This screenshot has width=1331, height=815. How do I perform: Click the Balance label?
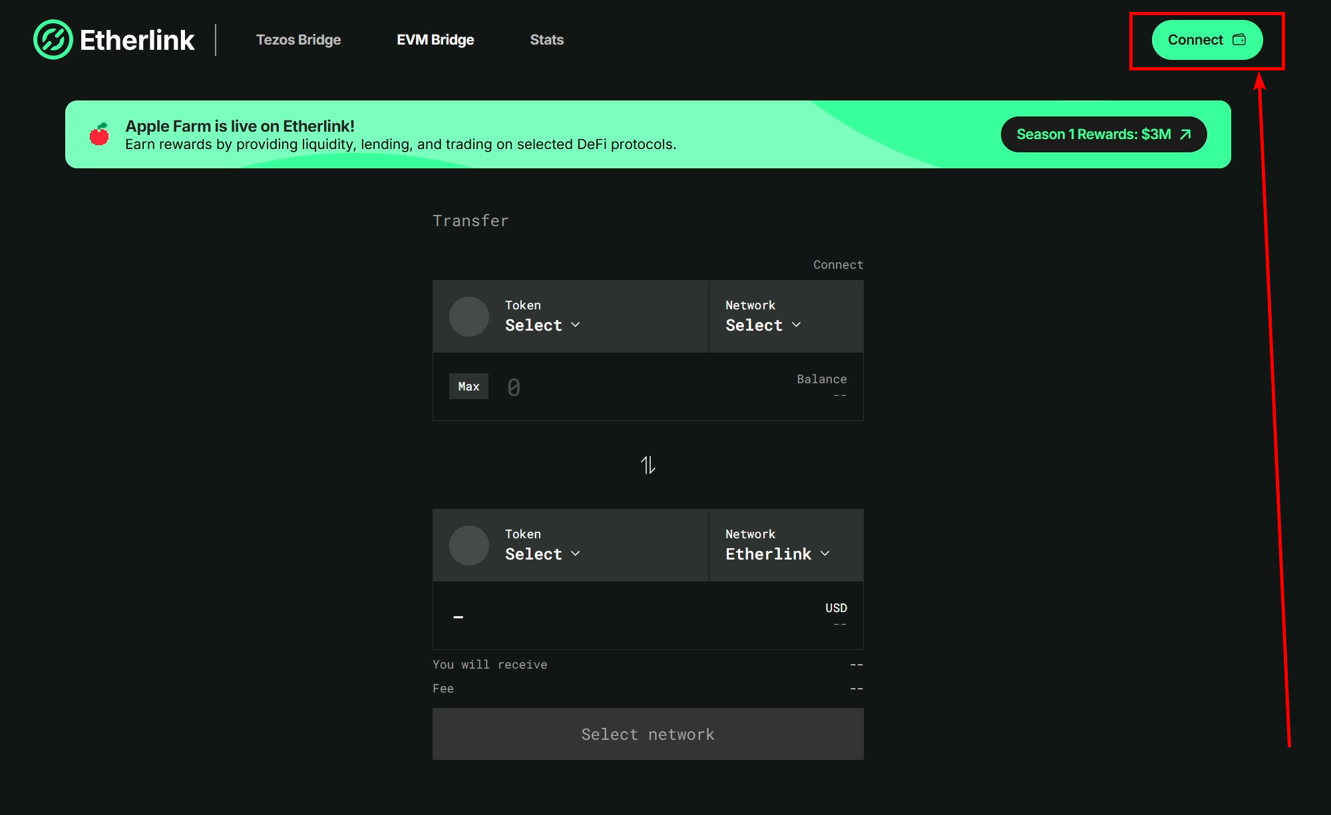coord(822,379)
